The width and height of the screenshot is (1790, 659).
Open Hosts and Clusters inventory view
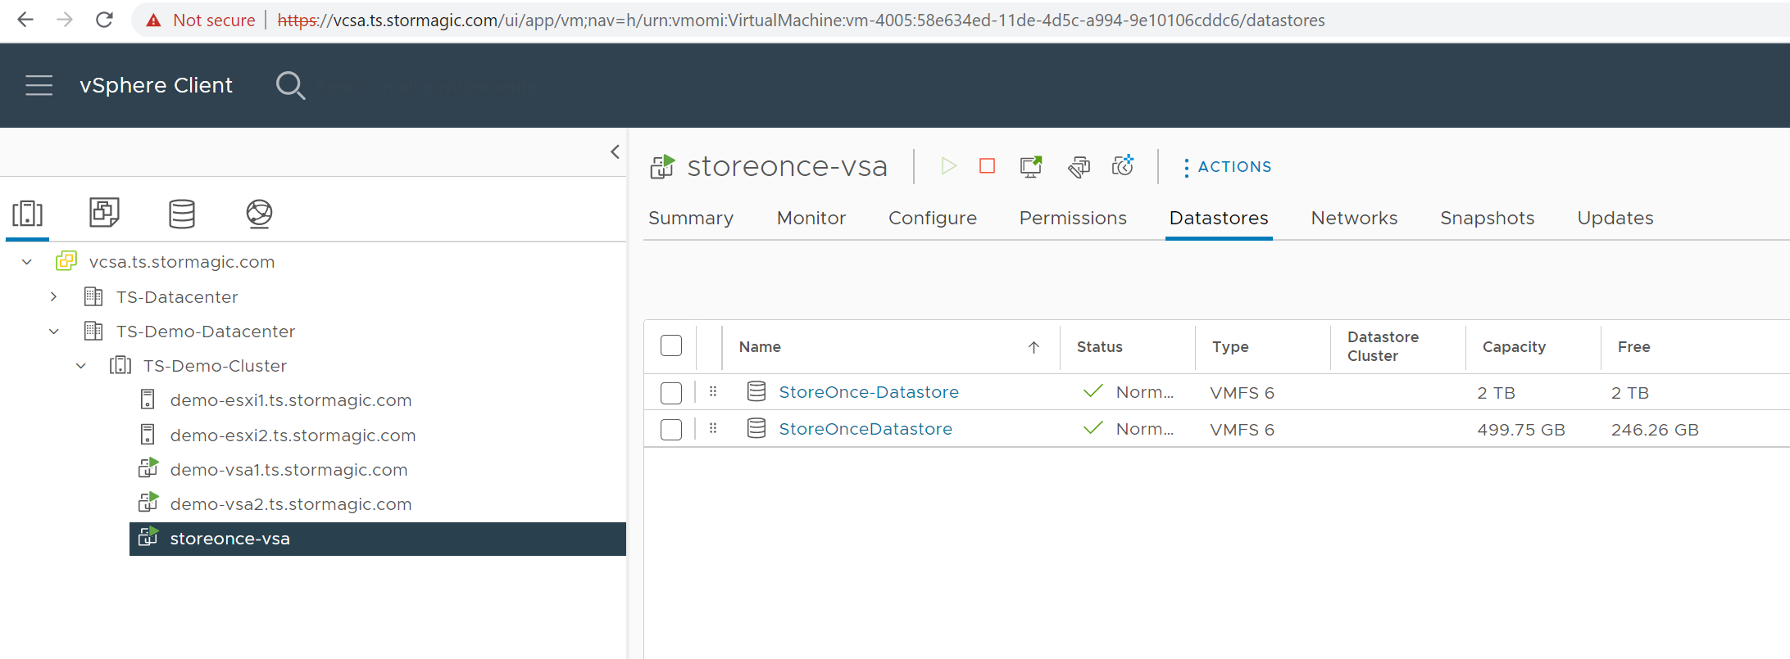coord(27,214)
